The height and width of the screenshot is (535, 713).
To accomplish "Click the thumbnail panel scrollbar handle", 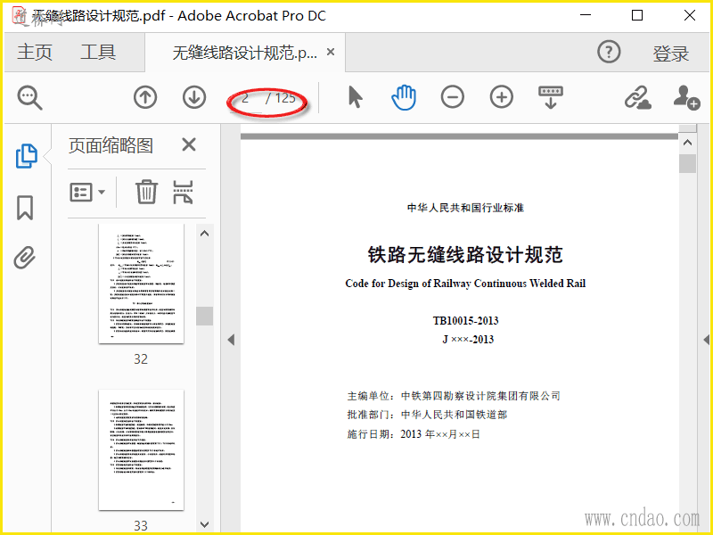I will (x=205, y=316).
